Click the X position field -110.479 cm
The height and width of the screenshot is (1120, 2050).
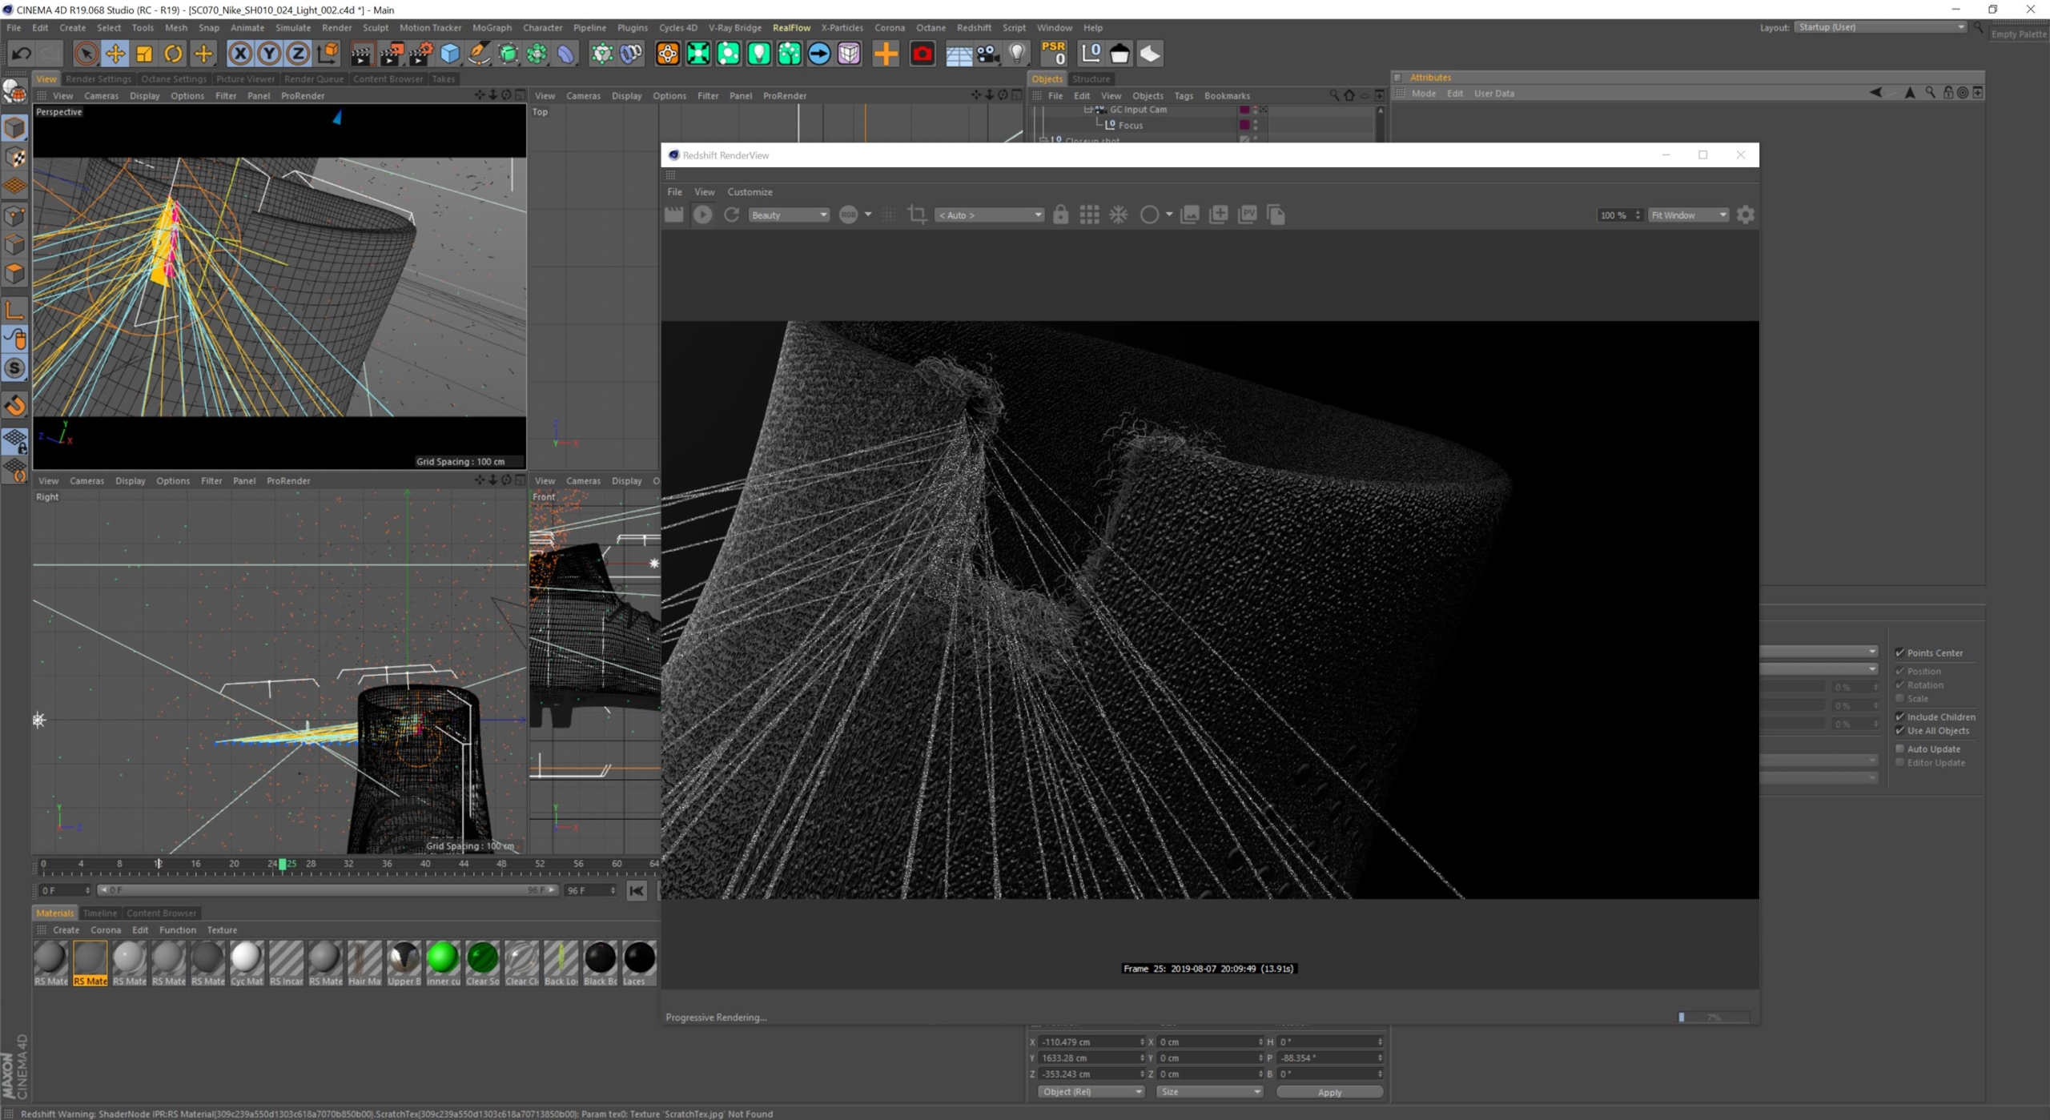pos(1092,1042)
